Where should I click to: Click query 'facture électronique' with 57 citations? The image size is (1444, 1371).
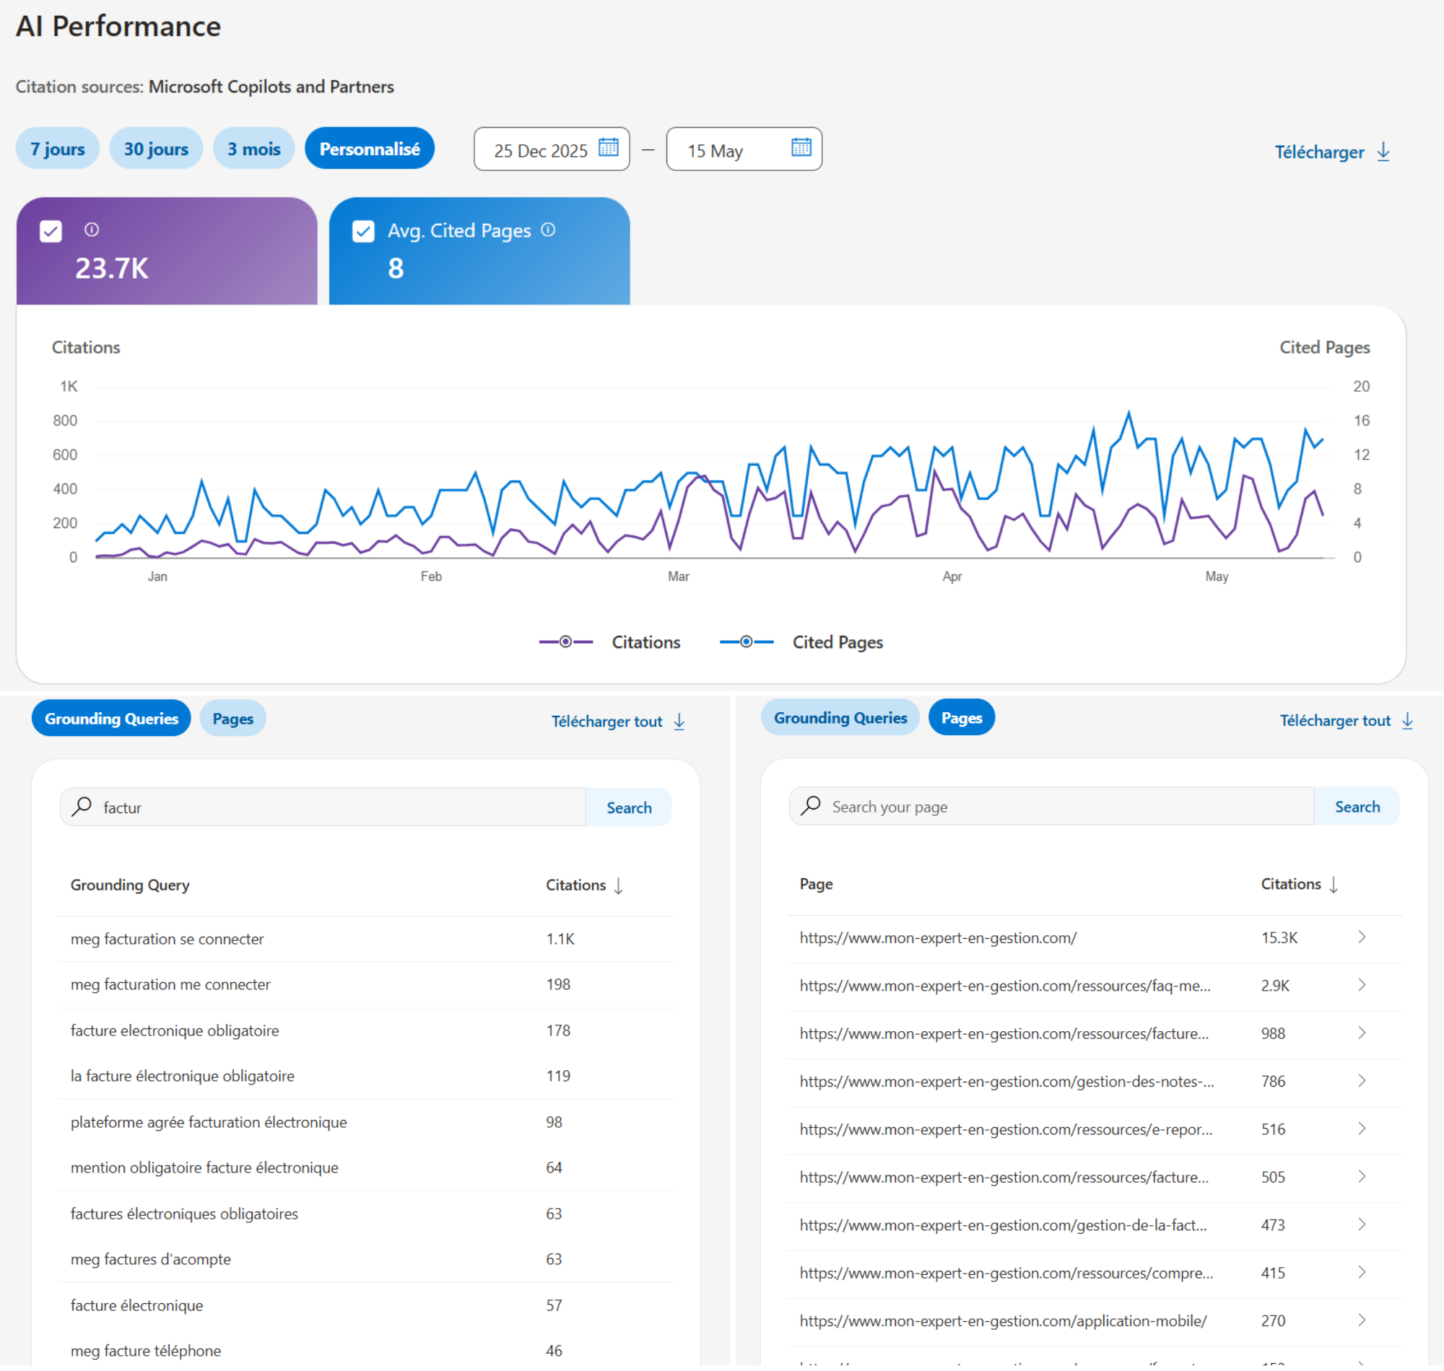[136, 1306]
